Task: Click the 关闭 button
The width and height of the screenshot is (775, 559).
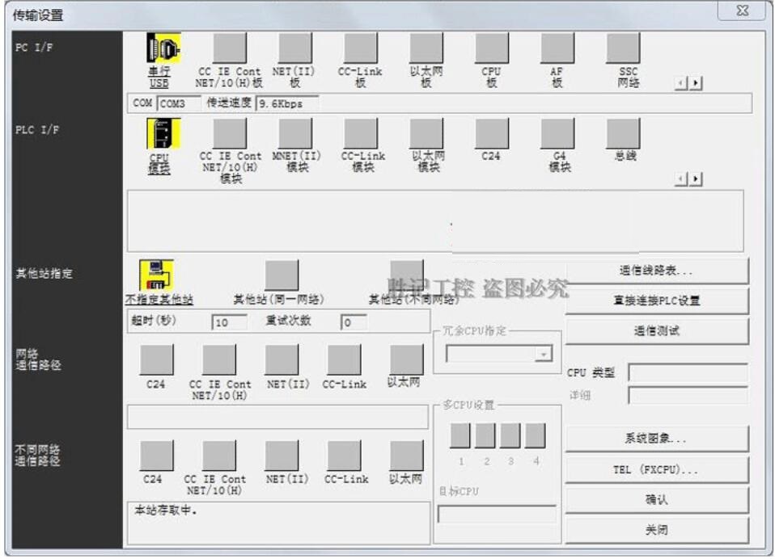Action: 657,531
